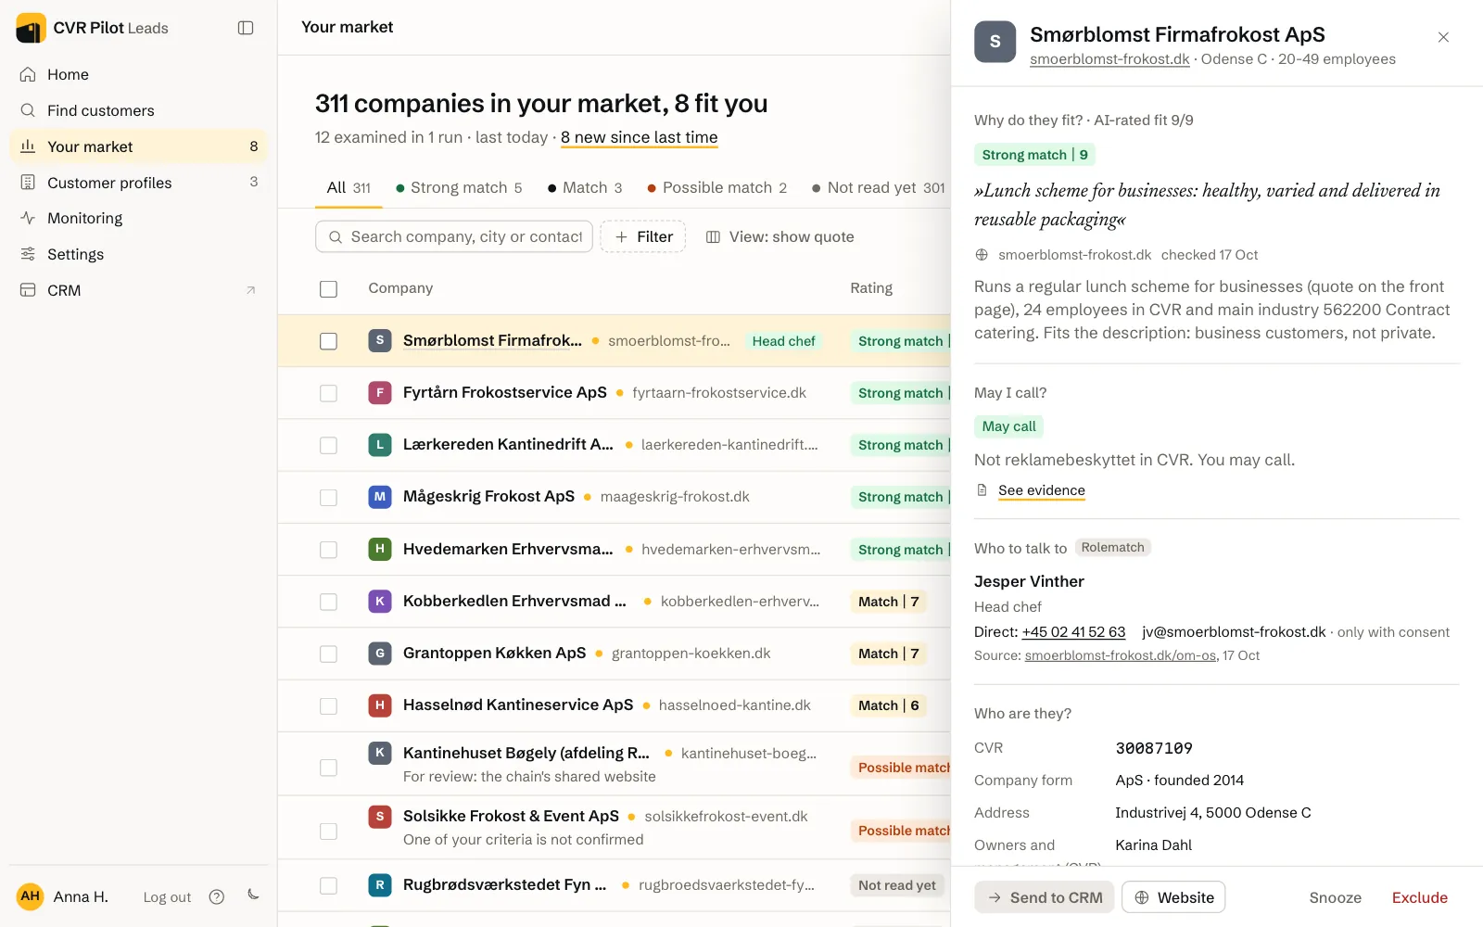Viewport: 1483px width, 927px height.
Task: Open the View: show quote selector
Action: click(780, 236)
